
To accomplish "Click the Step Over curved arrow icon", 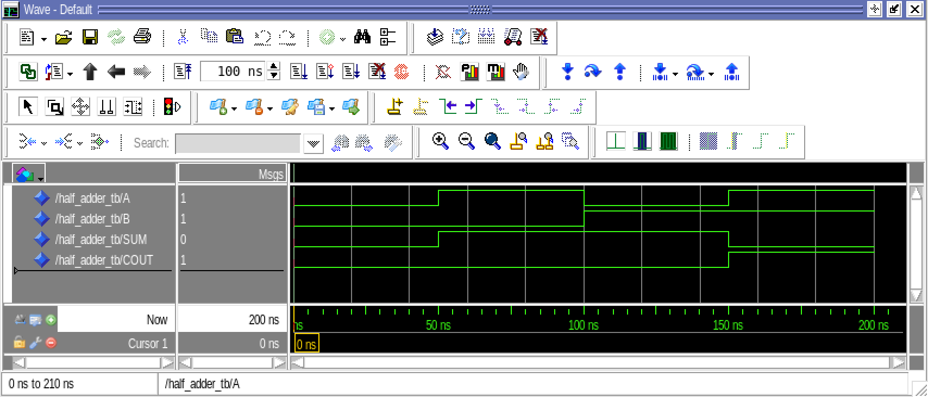I will (593, 72).
